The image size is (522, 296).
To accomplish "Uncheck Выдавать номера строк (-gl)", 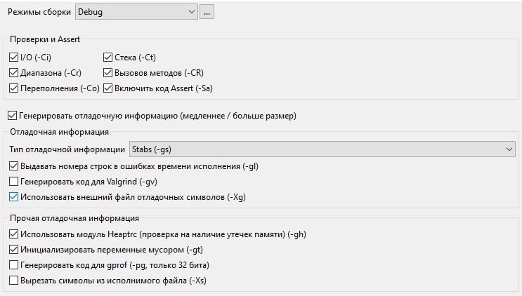I will (x=13, y=166).
